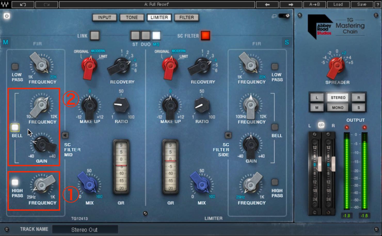Select the DUO mode button
Screen dimensions: 382x236
point(146,36)
